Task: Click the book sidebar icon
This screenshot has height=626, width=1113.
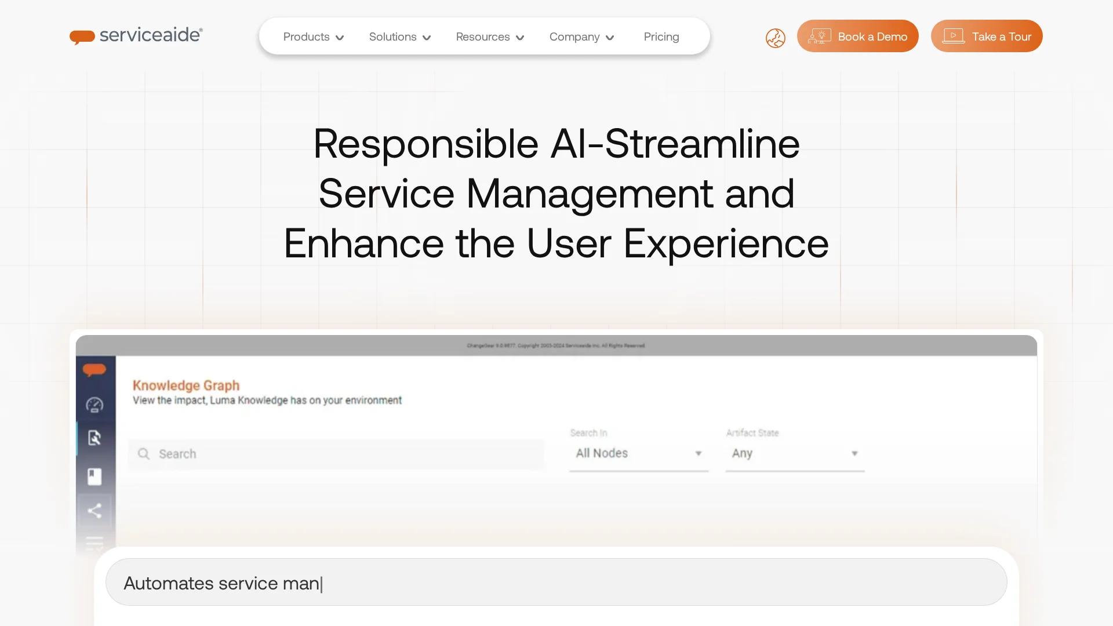Action: [x=94, y=476]
